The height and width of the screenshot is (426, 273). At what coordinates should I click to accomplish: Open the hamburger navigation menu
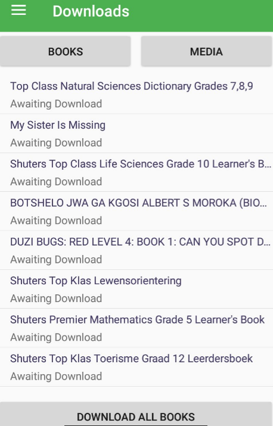[x=18, y=10]
